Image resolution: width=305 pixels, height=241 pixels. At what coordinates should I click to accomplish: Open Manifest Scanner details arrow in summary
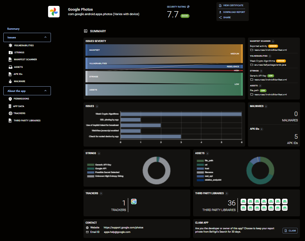coord(273,41)
